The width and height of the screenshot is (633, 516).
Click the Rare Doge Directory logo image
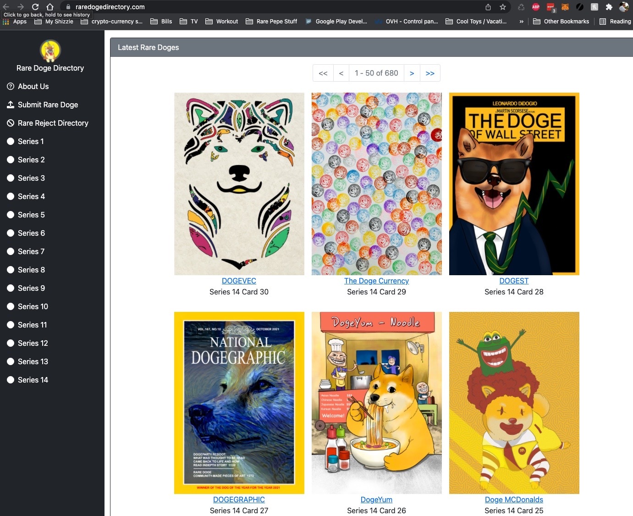pos(50,50)
